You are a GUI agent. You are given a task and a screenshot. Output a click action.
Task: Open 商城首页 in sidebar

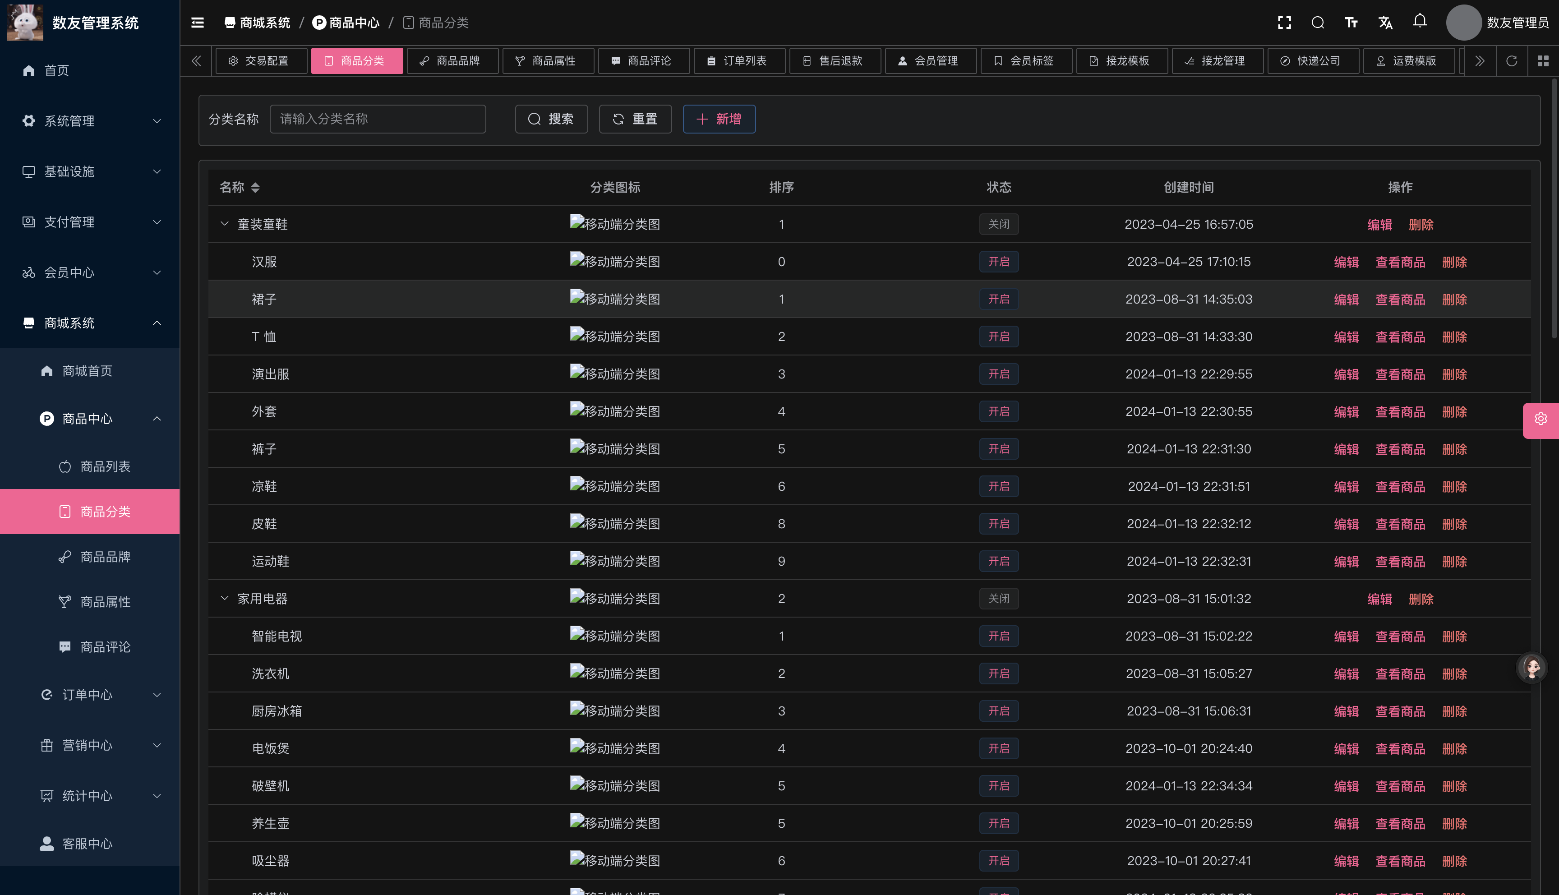click(x=90, y=371)
